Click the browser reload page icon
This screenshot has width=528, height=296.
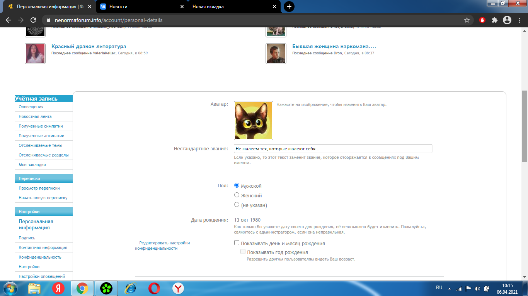33,20
